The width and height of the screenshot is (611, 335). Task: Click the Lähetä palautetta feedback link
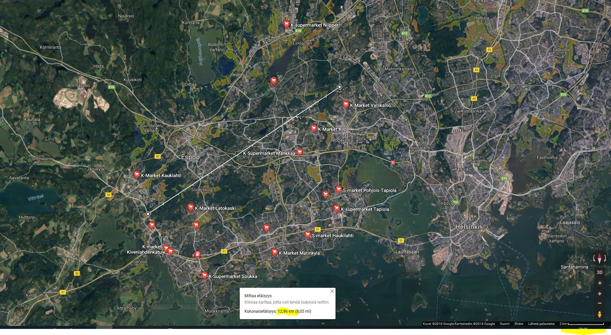click(x=541, y=324)
